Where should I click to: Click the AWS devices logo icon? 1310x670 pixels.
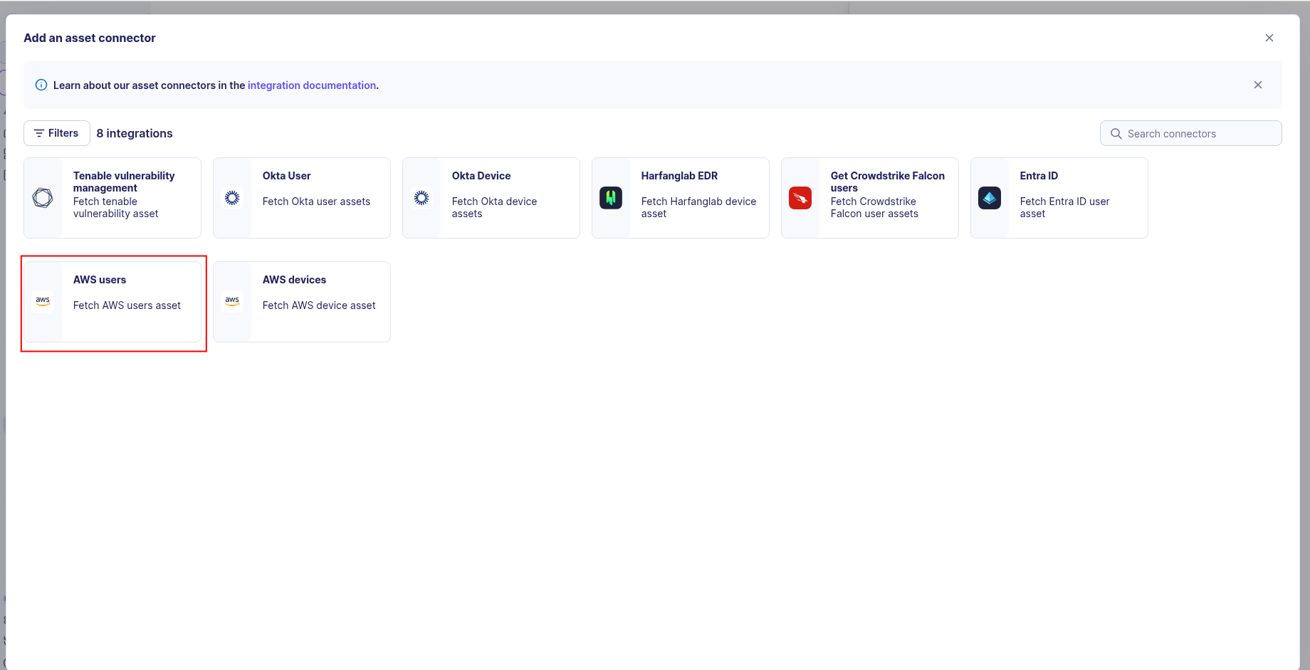click(x=232, y=301)
